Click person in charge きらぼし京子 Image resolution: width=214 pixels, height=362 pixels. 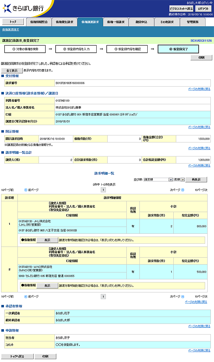[63, 338]
